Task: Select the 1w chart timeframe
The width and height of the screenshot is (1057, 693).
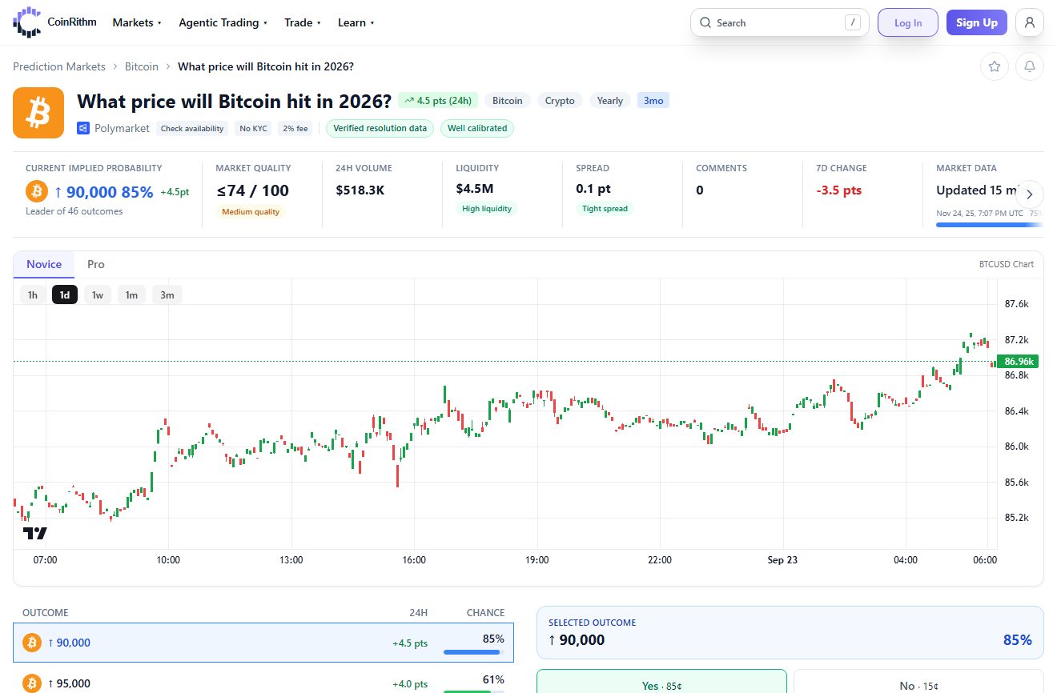Action: (98, 294)
